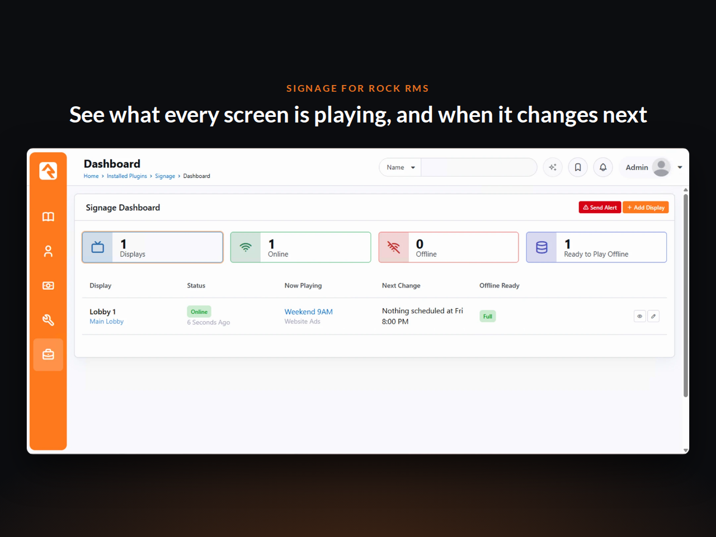Click the database icon on Ready to Play Offline card

541,247
